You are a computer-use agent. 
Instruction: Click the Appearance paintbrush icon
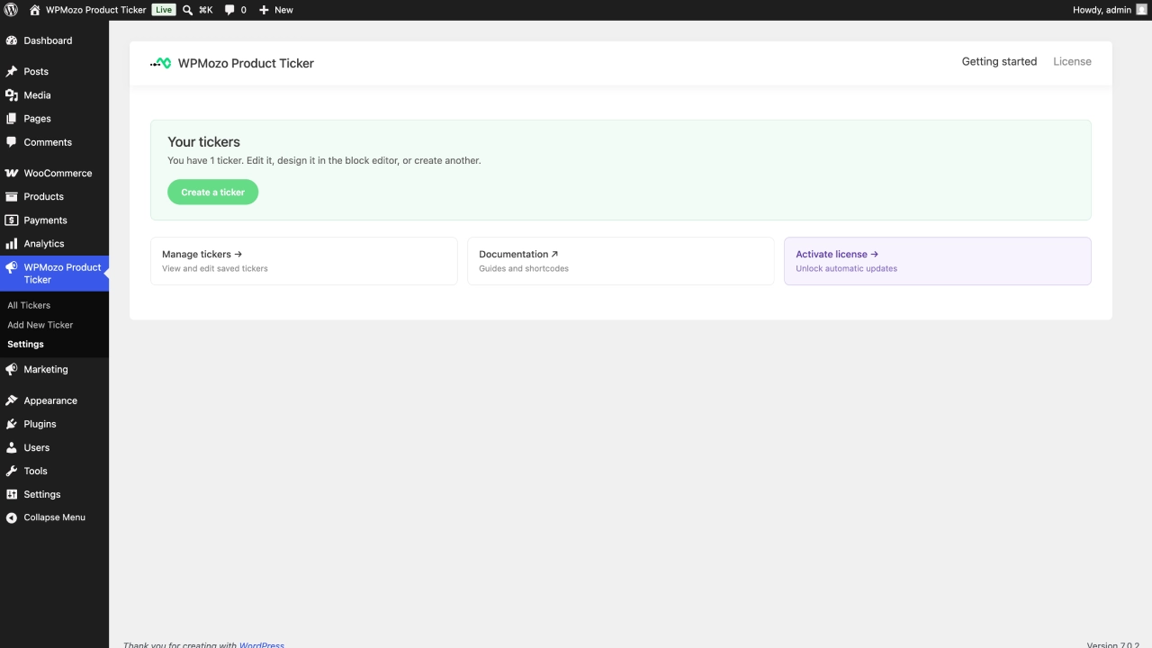[12, 400]
